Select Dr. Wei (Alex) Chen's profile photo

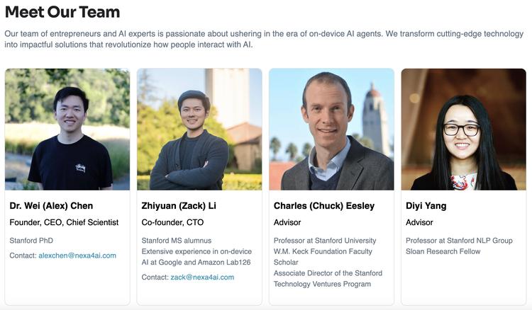pos(67,130)
